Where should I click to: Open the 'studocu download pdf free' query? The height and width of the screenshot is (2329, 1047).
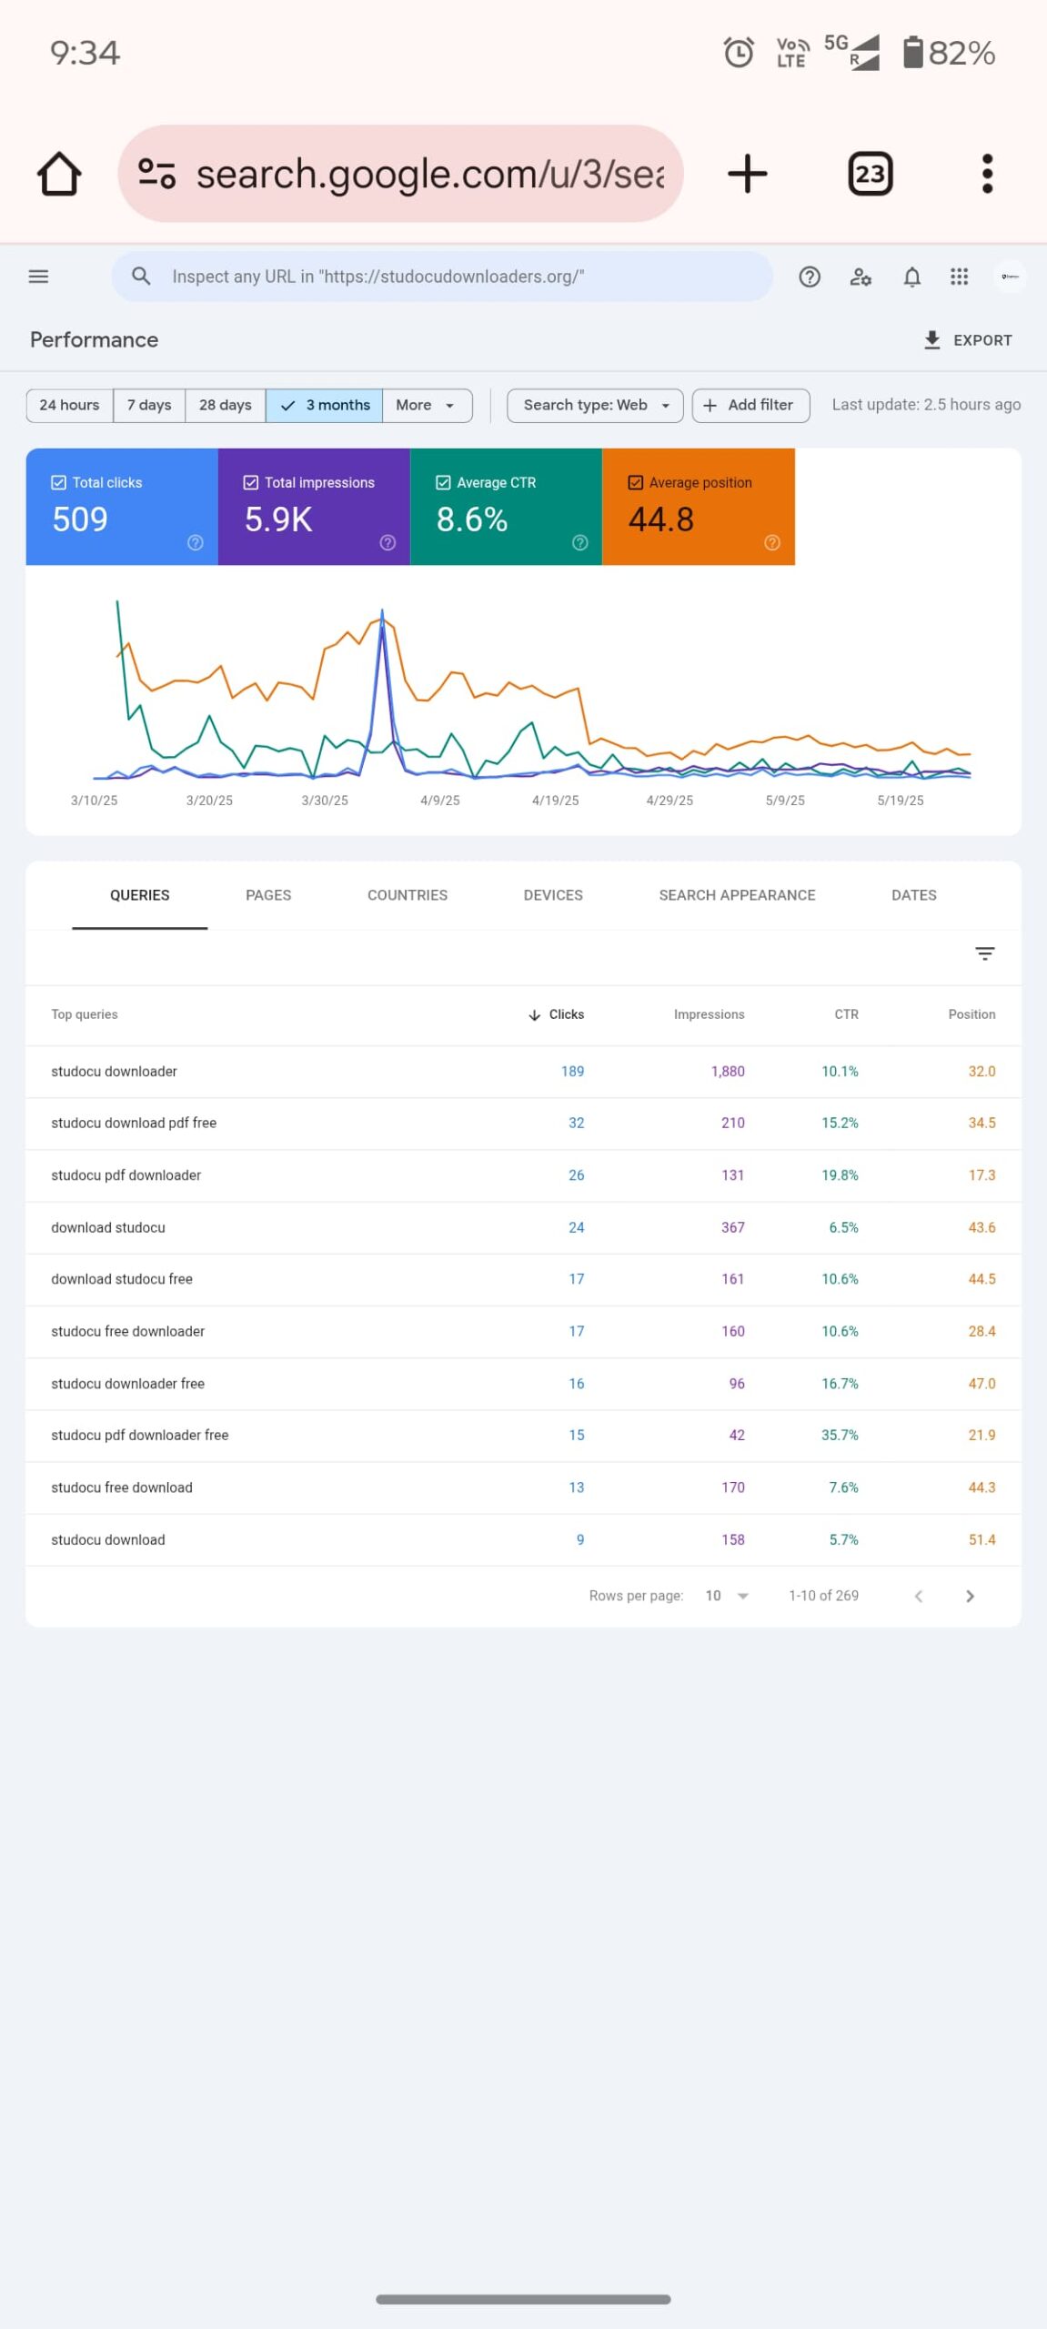pos(523,1124)
